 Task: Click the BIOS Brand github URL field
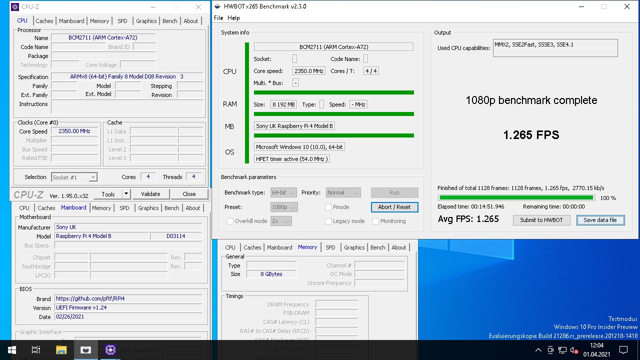click(x=128, y=299)
